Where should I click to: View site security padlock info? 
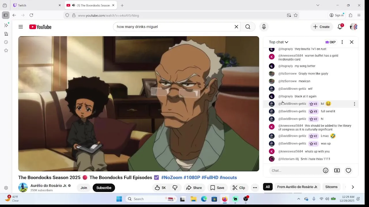(74, 15)
